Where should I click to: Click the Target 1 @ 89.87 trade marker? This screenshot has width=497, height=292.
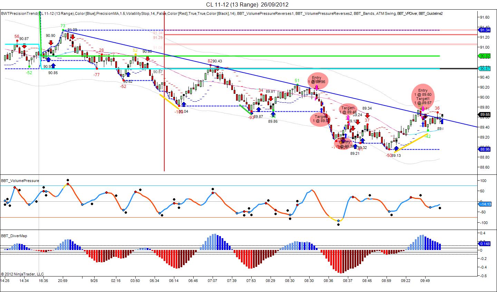[321, 119]
